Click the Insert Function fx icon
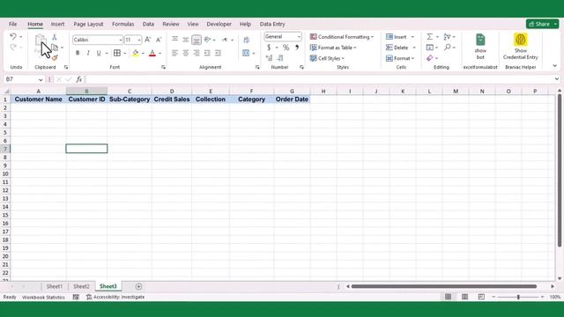The height and width of the screenshot is (317, 564). pos(78,79)
